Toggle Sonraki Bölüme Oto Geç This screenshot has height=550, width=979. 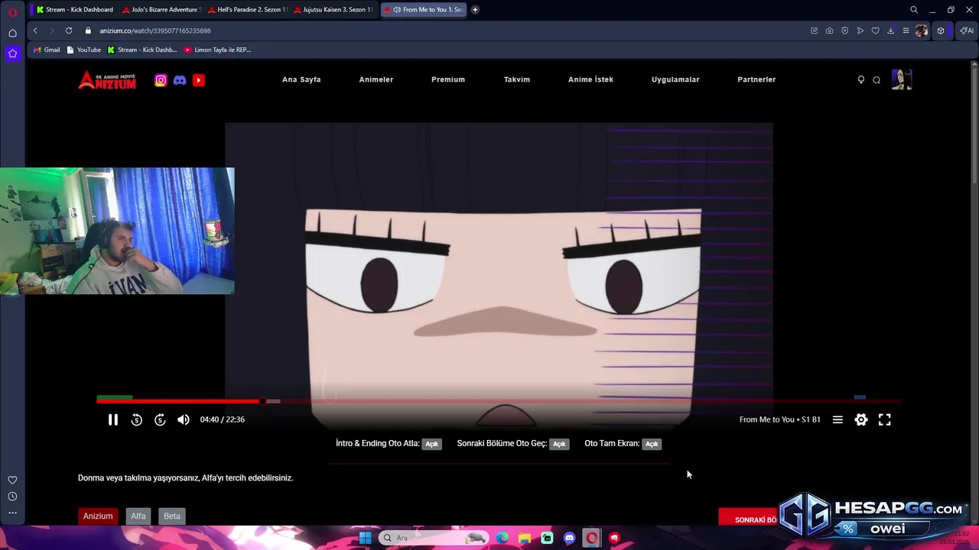click(x=559, y=444)
